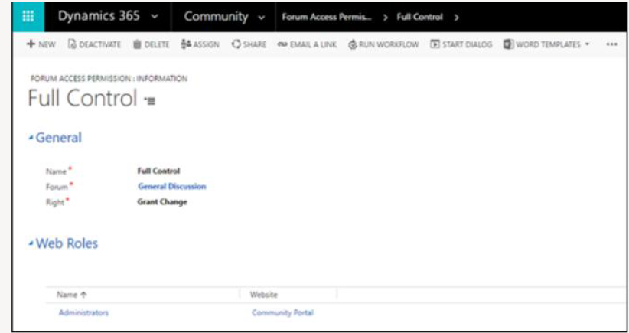
Task: Expand the Word Templates dropdown arrow
Action: point(587,44)
